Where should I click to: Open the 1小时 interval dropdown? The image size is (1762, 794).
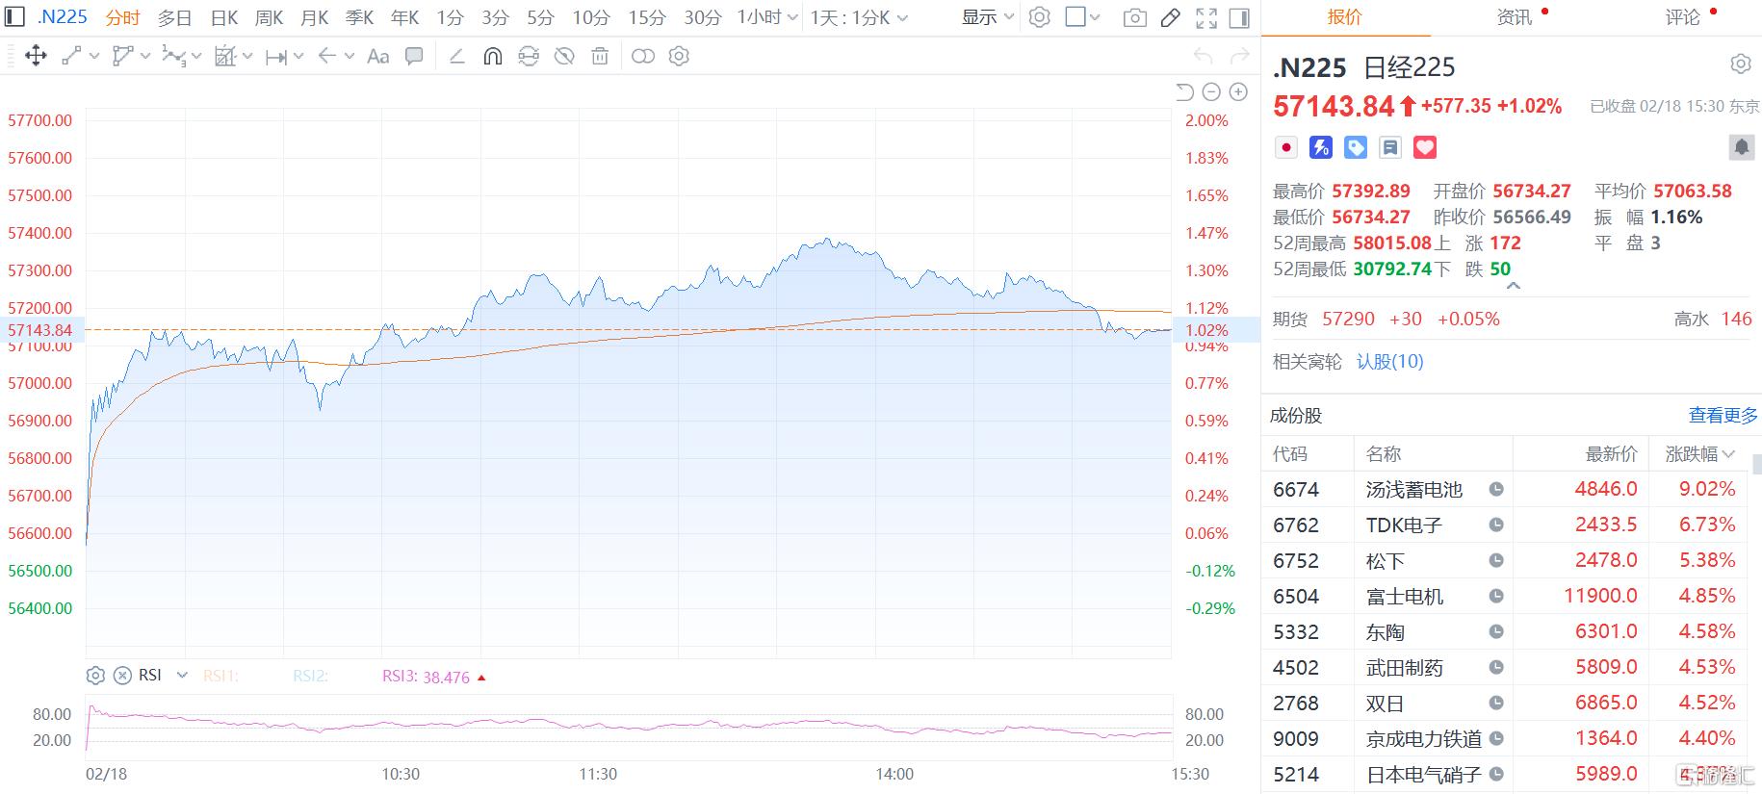(x=767, y=17)
